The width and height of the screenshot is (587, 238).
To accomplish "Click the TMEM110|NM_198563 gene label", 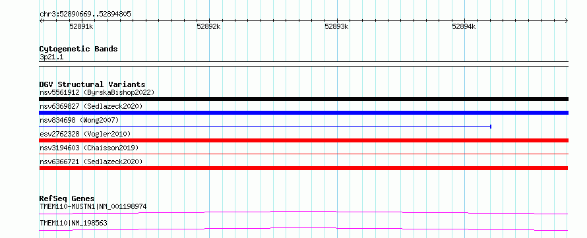I will [73, 223].
